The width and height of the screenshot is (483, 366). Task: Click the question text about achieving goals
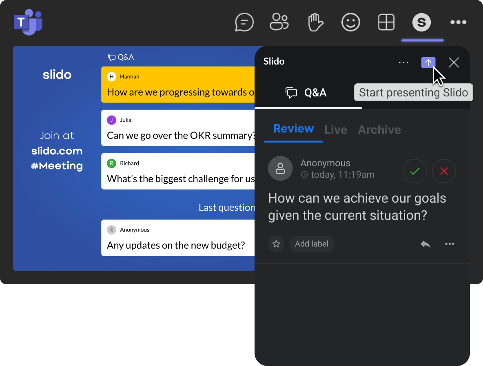[357, 207]
